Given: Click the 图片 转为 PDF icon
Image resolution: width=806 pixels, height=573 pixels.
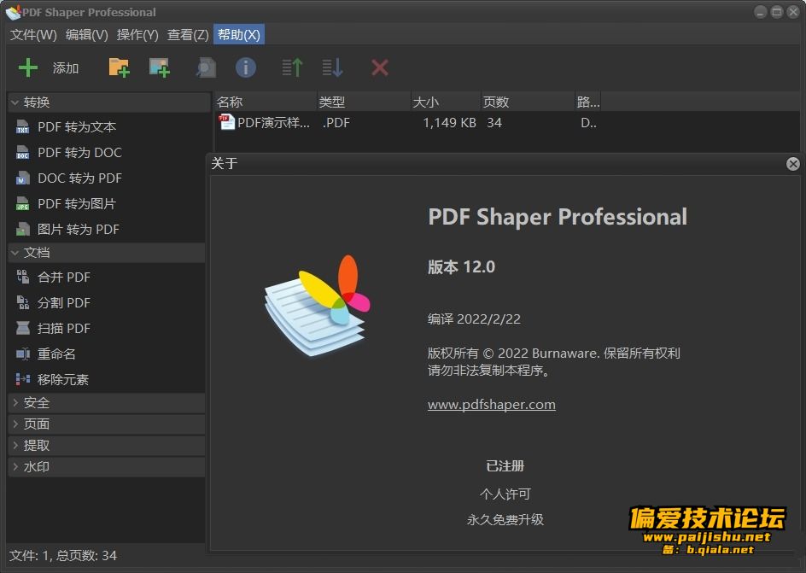Looking at the screenshot, I should (22, 229).
